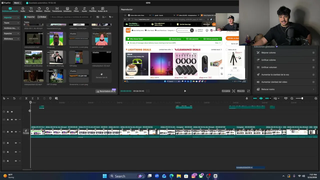Click the Completa preview quality button
320x180 pixels.
[226, 91]
